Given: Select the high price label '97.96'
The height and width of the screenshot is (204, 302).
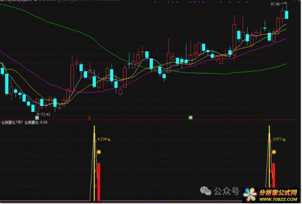Looking at the screenshot, I should (x=275, y=4).
